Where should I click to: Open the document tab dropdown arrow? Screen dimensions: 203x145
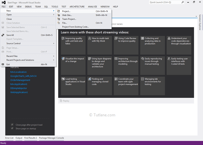(x=196, y=16)
